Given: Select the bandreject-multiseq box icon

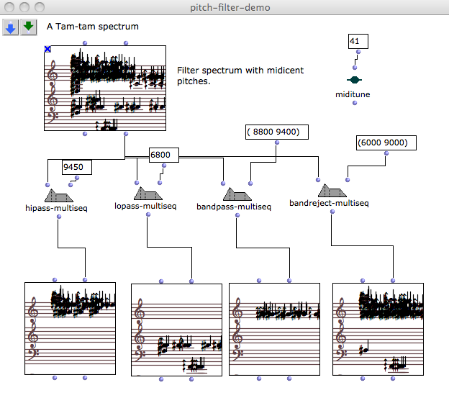Looking at the screenshot, I should click(x=332, y=191).
